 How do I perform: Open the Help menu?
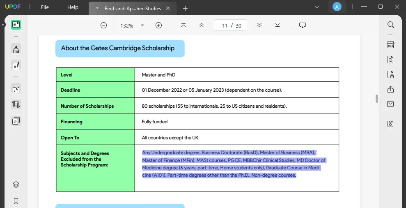click(x=73, y=7)
